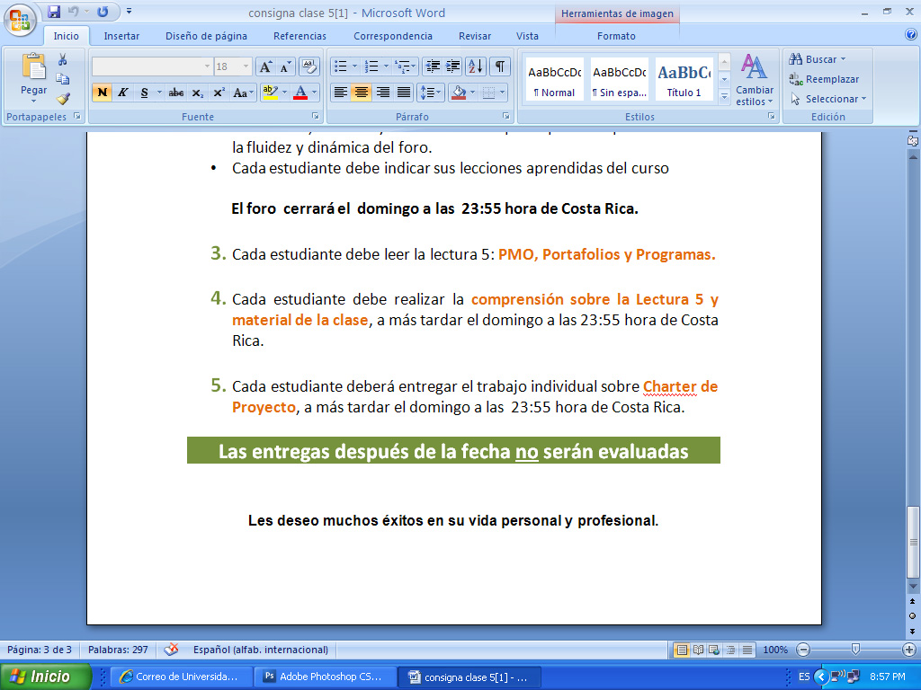Switch to web layout view
The image size is (921, 690).
714,650
